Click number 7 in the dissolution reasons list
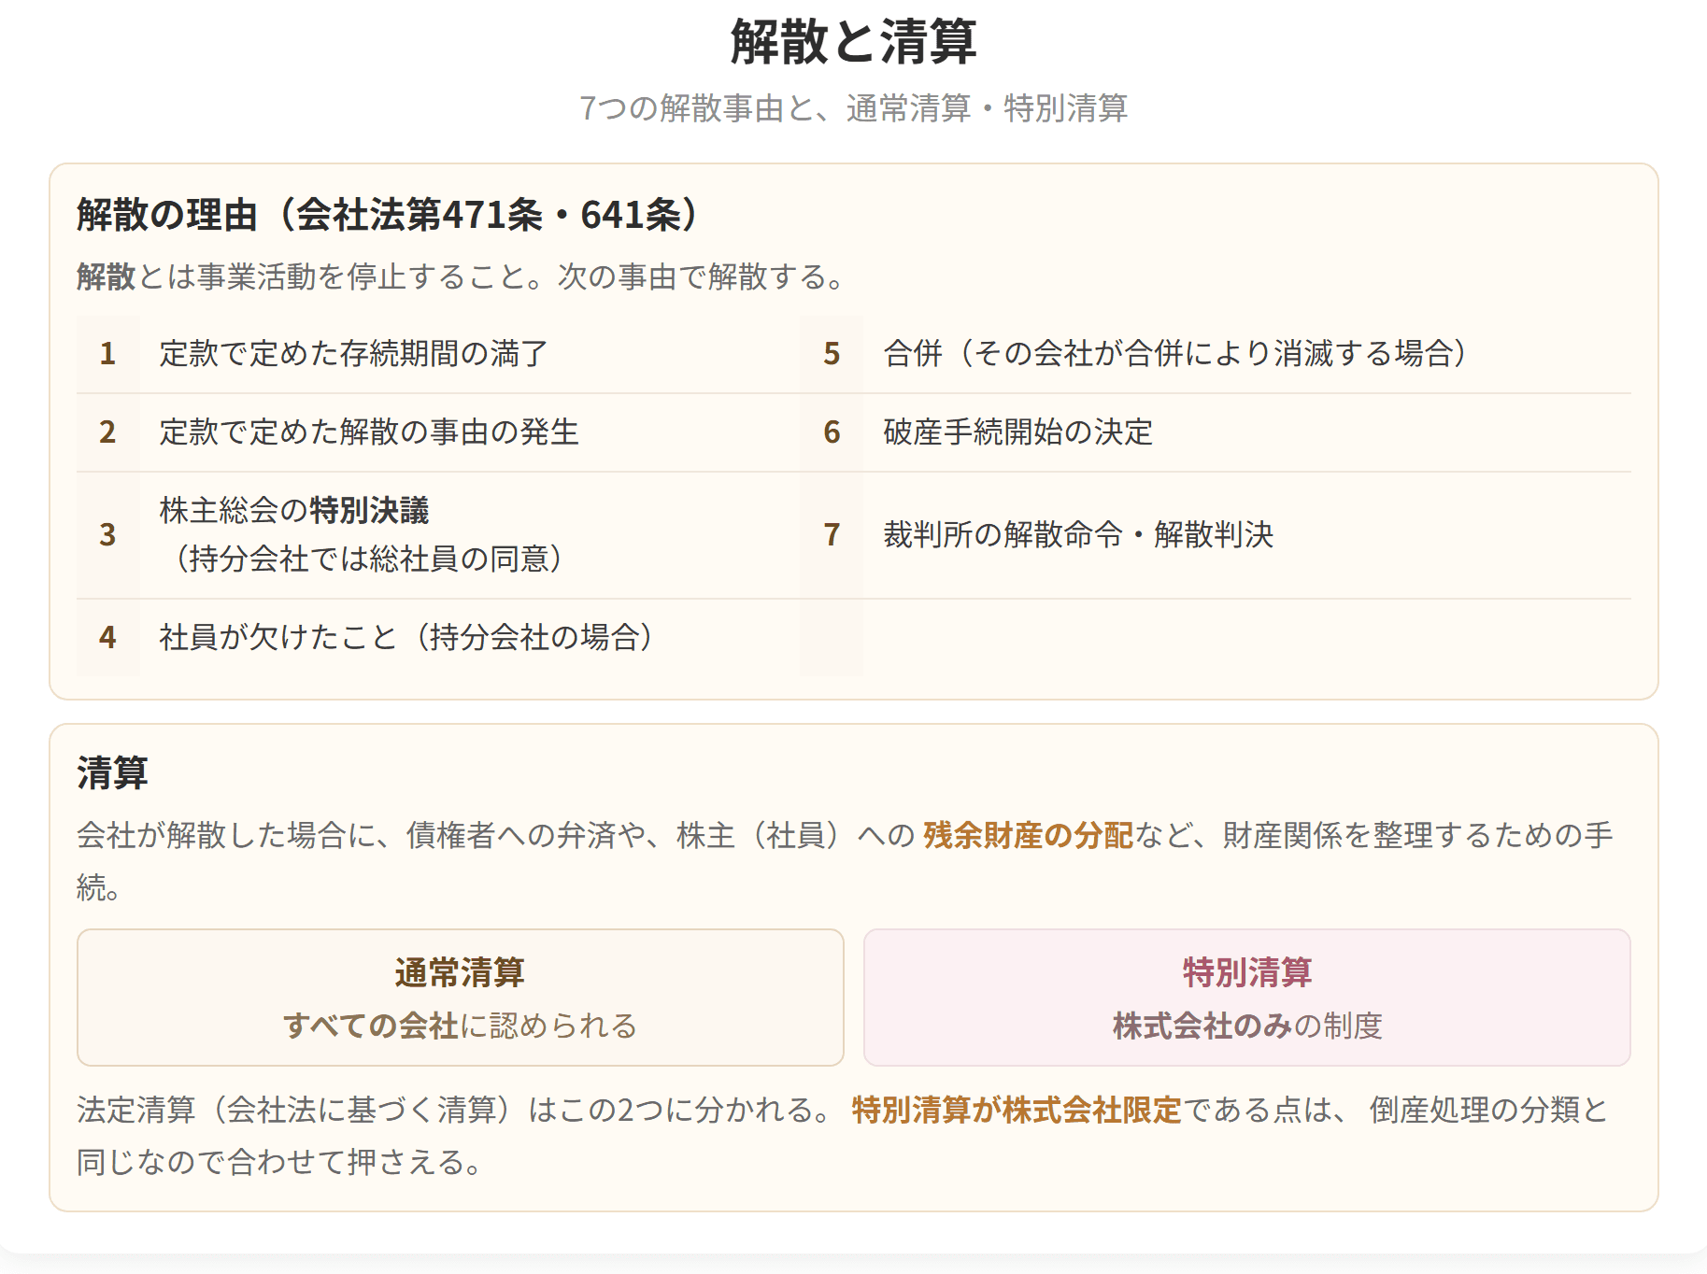The image size is (1707, 1274). point(832,535)
